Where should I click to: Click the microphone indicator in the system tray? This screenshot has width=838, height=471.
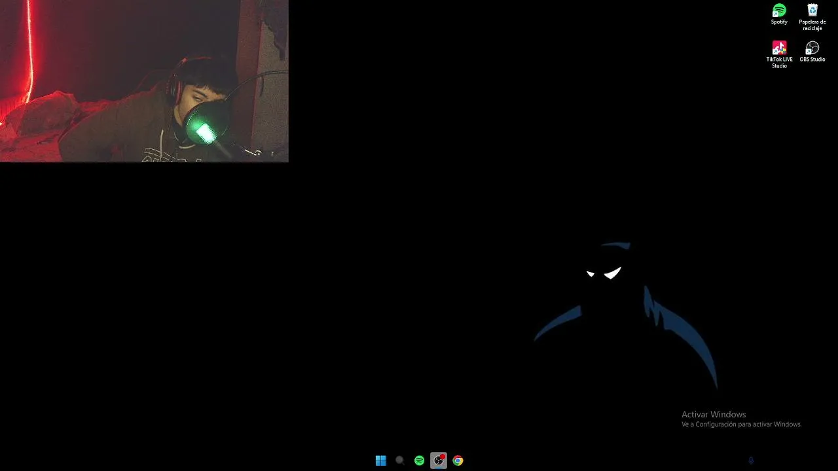point(751,461)
